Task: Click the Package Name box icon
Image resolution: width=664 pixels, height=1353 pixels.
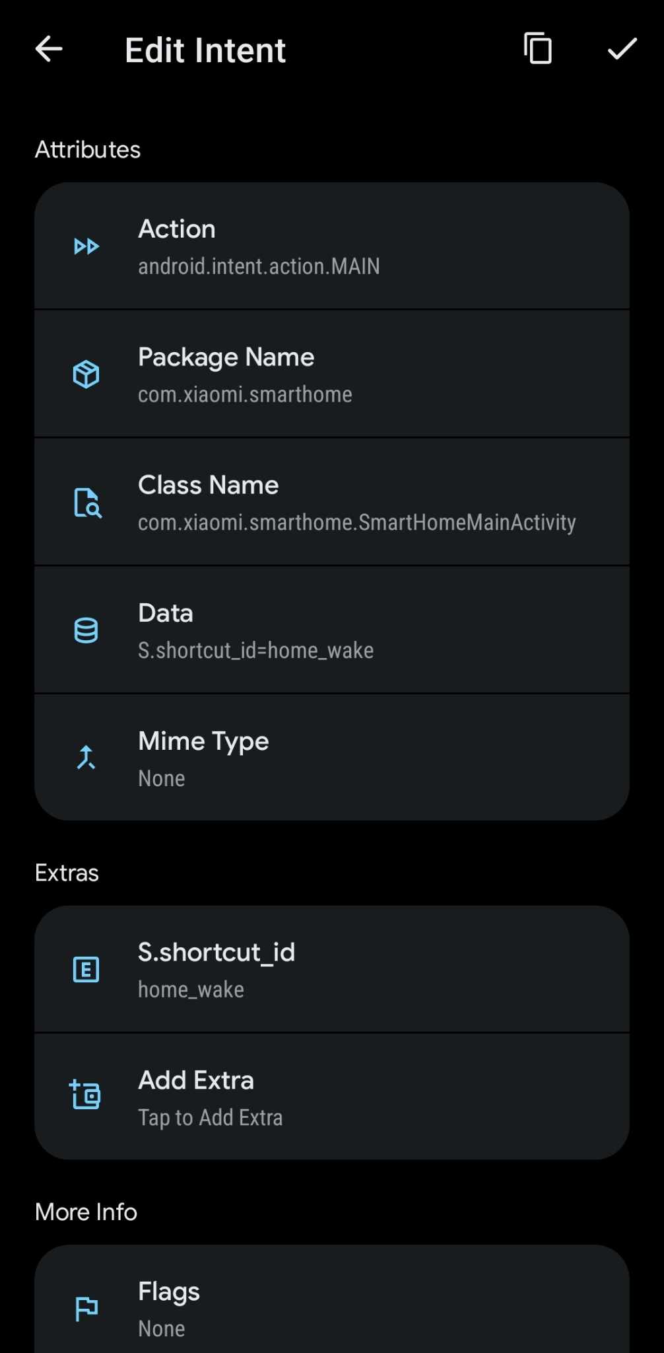Action: (86, 375)
